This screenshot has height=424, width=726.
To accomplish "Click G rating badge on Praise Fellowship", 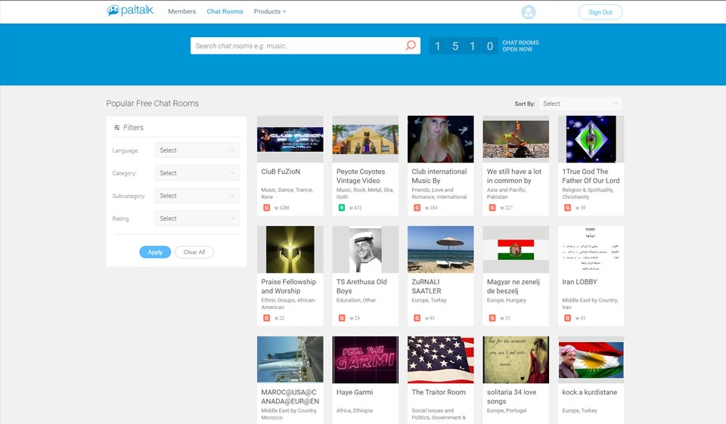I will coord(266,318).
